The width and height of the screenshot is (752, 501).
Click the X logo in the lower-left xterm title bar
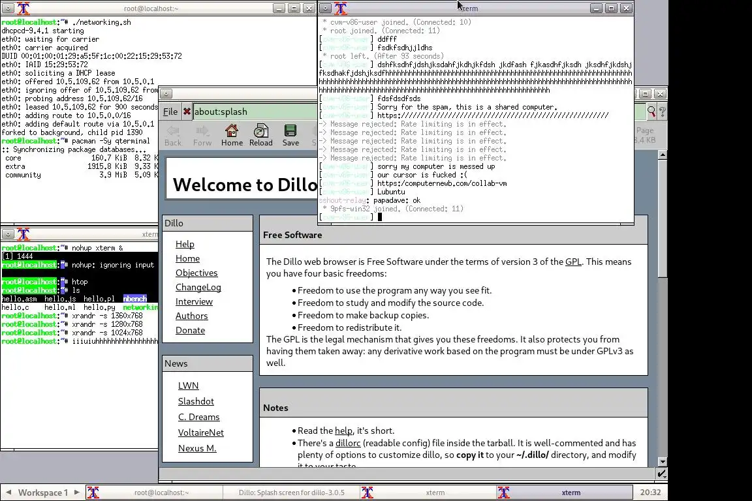click(x=23, y=234)
